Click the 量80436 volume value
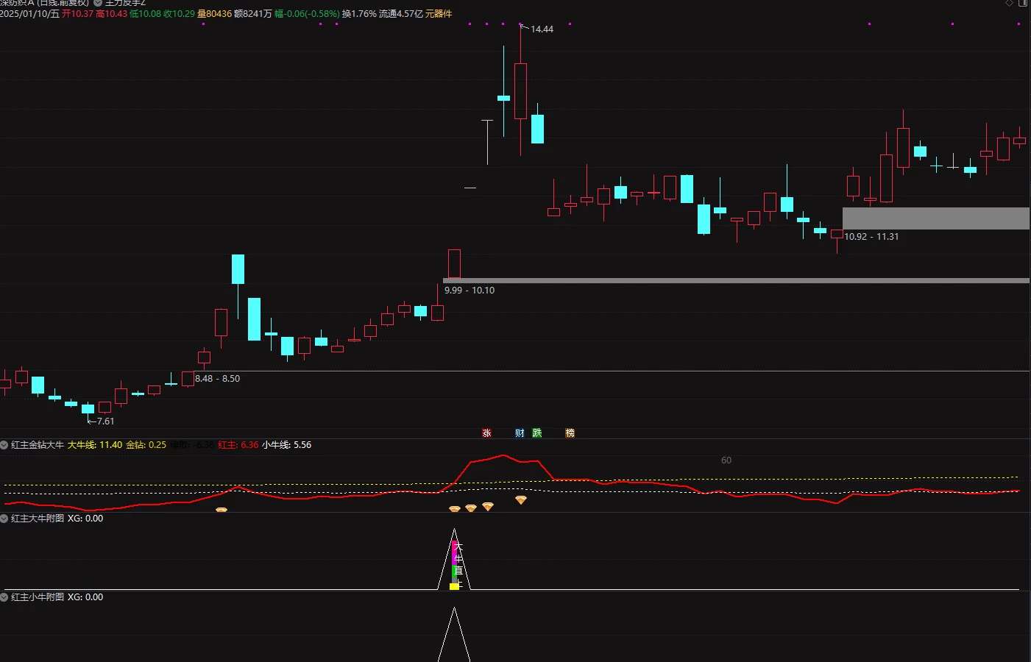1031x662 pixels. pos(214,14)
